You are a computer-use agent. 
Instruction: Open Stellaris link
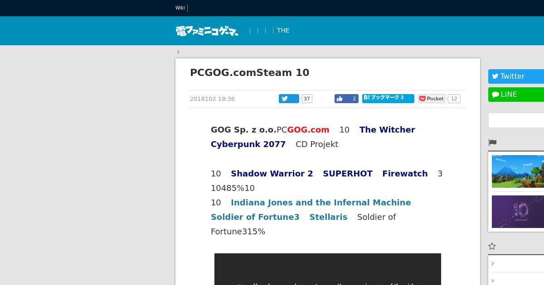(328, 217)
